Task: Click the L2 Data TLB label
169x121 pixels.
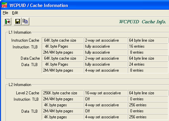Action: 29,111
